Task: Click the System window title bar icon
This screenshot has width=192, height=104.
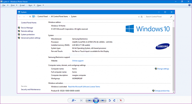Action: point(19,12)
